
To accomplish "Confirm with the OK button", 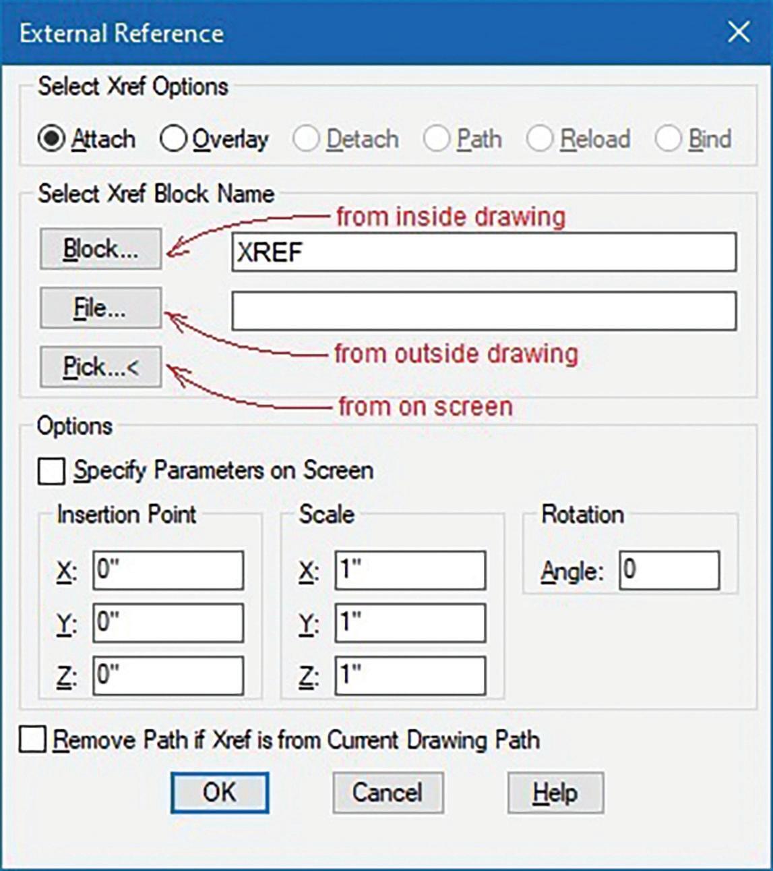I will tap(220, 793).
